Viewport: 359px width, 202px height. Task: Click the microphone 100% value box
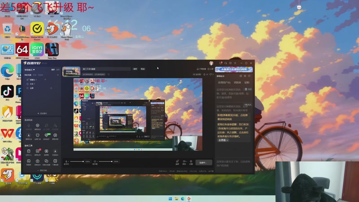pos(88,162)
